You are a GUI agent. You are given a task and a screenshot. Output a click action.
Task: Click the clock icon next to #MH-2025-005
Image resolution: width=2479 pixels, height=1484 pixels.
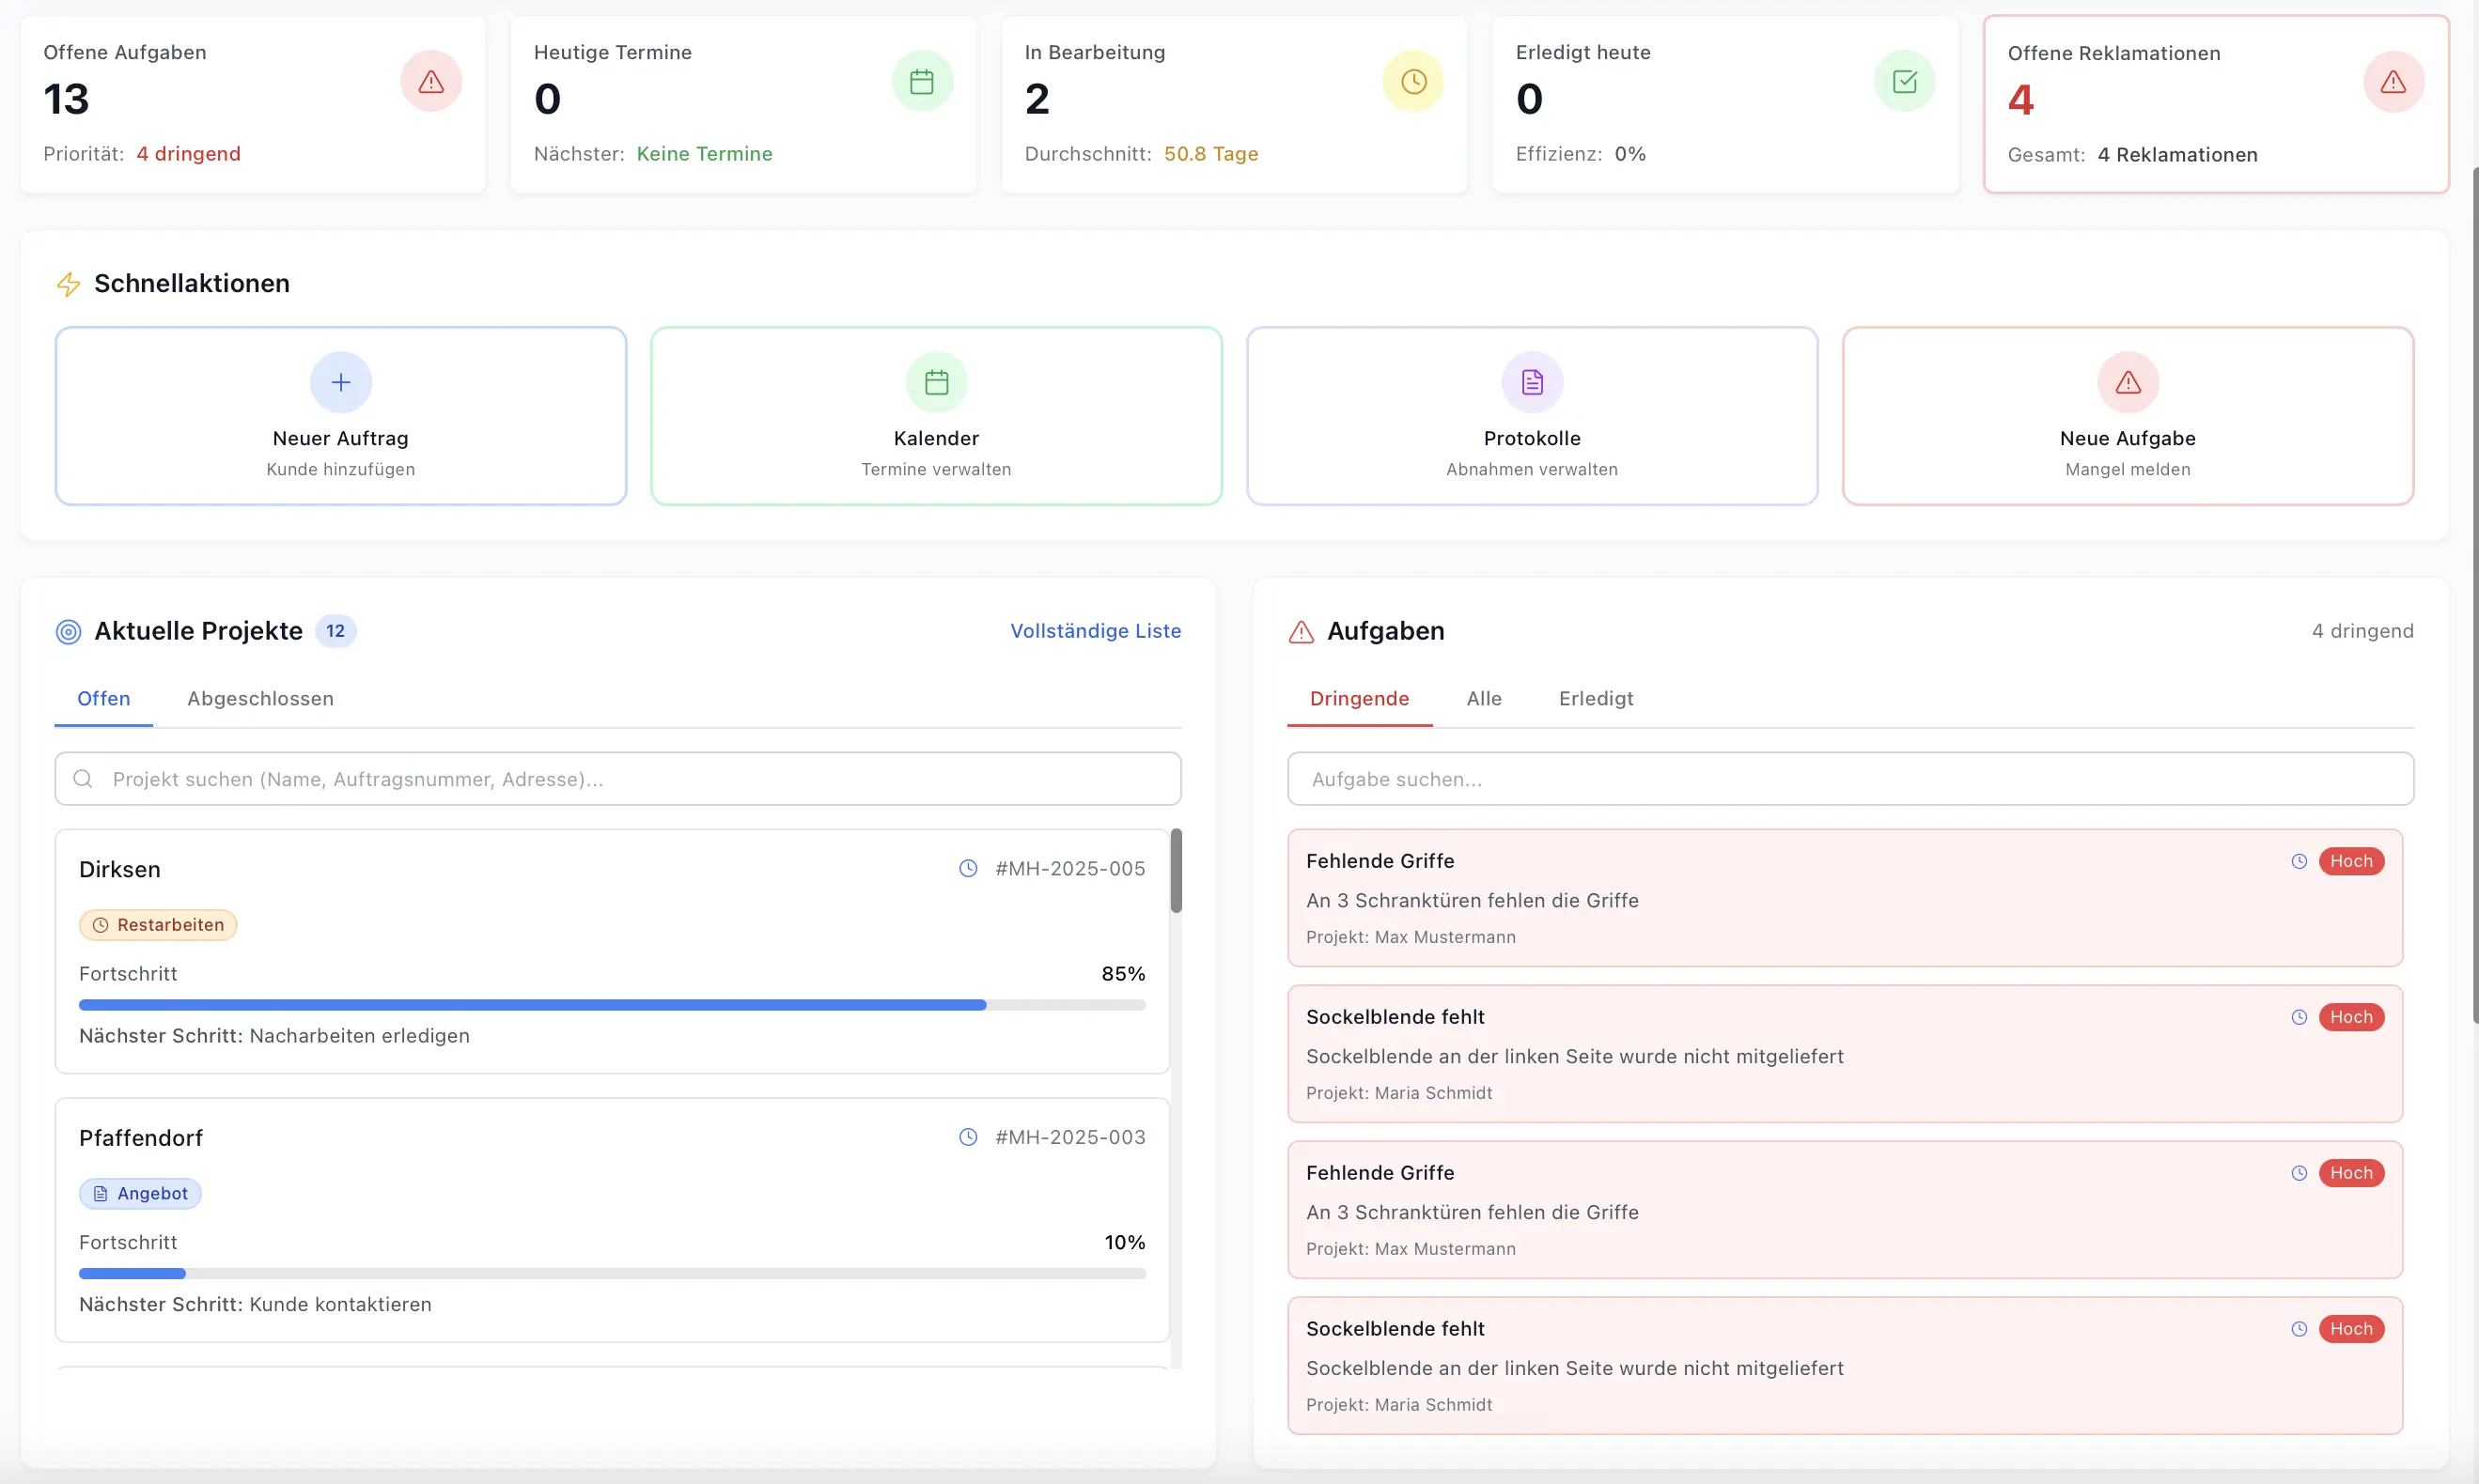pyautogui.click(x=969, y=868)
